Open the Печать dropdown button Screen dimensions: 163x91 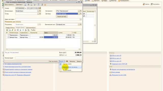coord(62,61)
